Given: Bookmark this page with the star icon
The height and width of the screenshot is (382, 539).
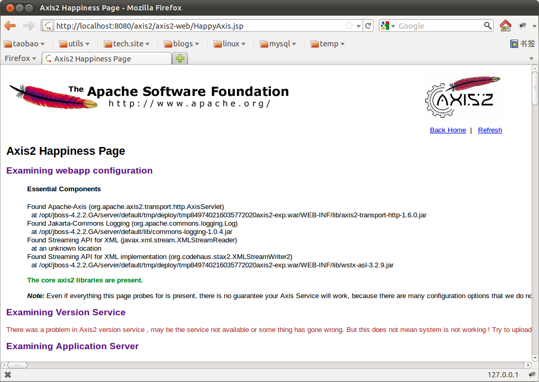Looking at the screenshot, I should [349, 26].
